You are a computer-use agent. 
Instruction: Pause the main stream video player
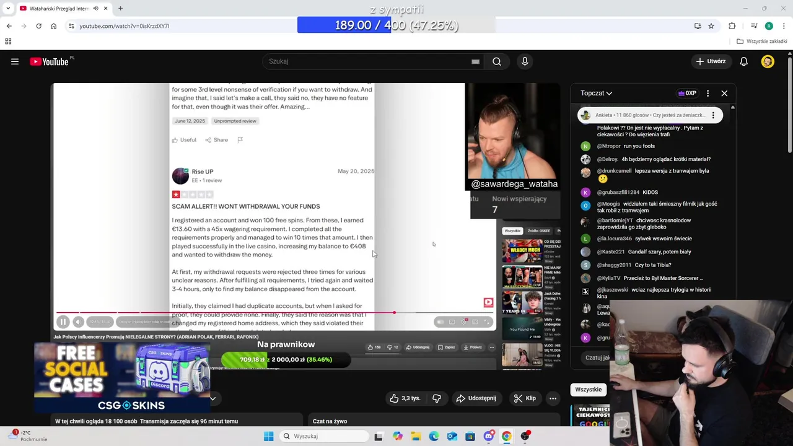click(x=63, y=321)
